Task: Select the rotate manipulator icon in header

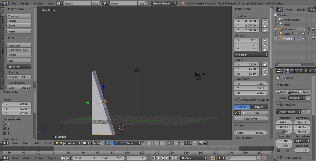Action: pos(117,143)
